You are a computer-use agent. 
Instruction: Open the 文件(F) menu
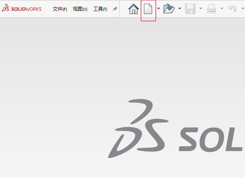(x=60, y=9)
